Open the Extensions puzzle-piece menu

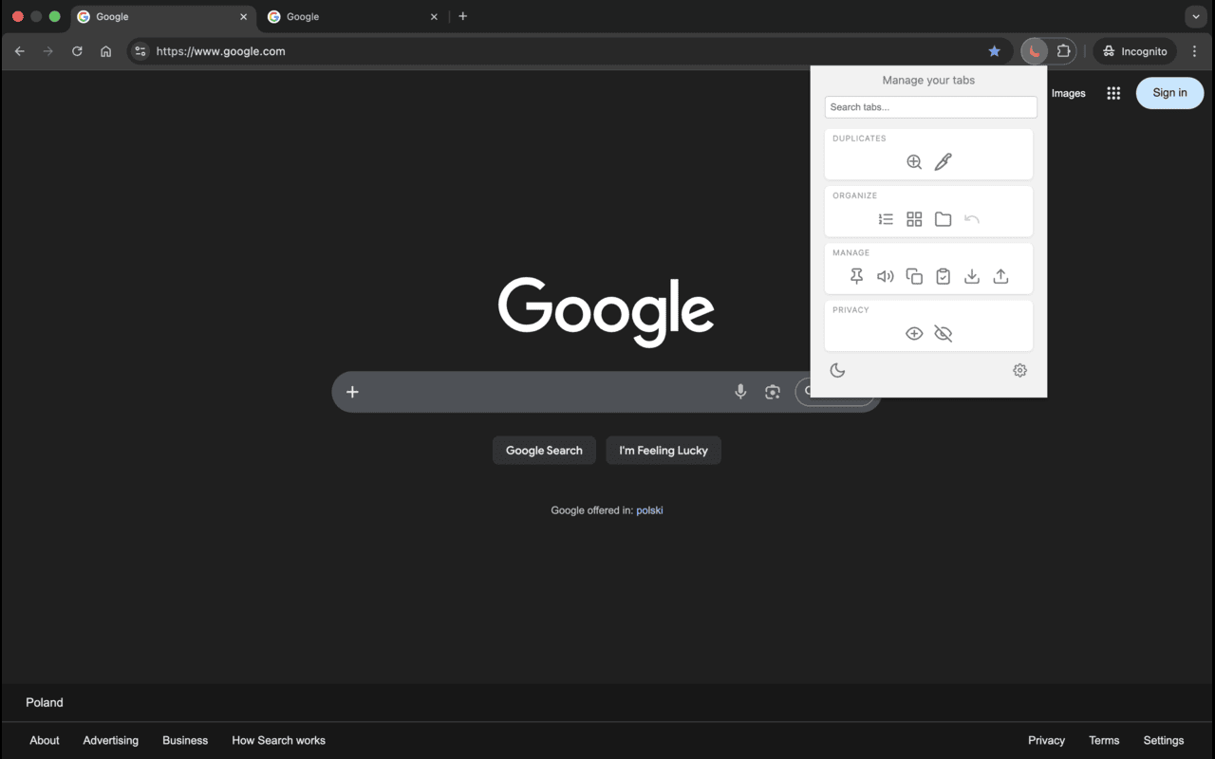pos(1064,51)
